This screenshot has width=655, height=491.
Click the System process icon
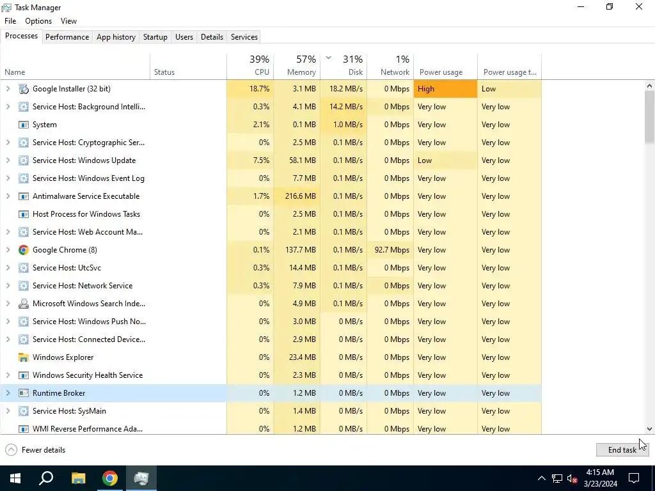pos(24,125)
